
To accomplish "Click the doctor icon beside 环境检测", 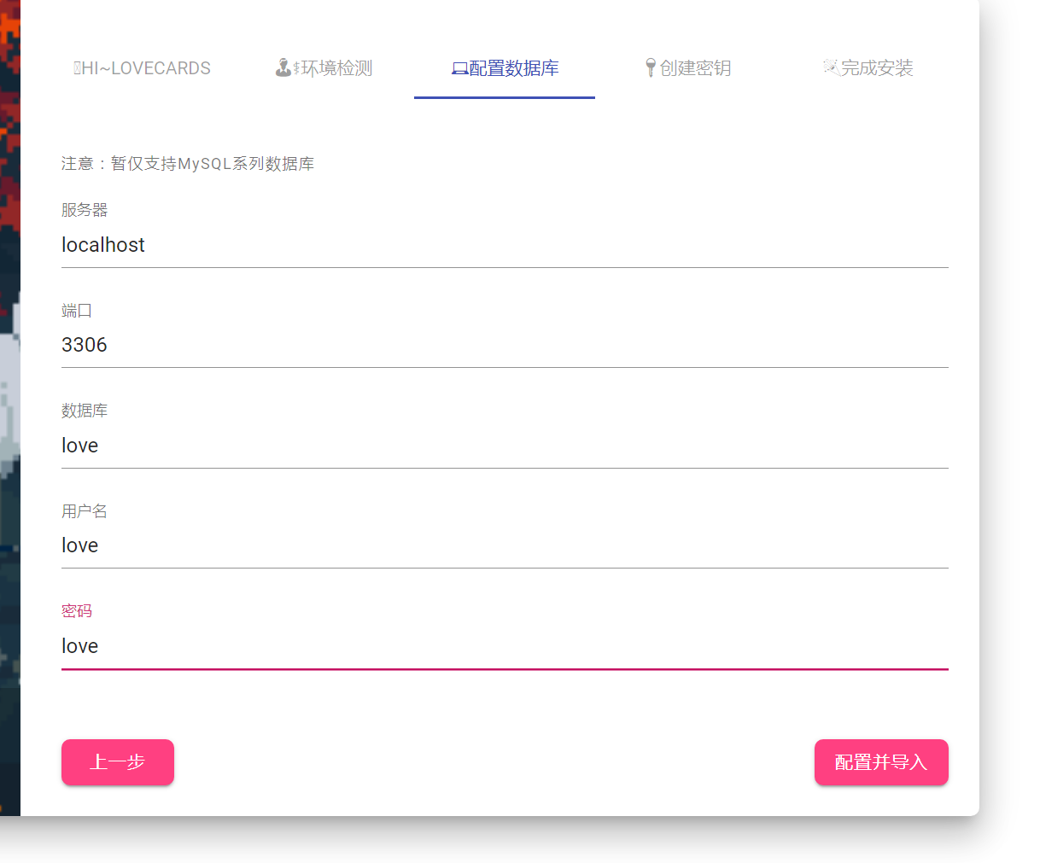I will (284, 67).
